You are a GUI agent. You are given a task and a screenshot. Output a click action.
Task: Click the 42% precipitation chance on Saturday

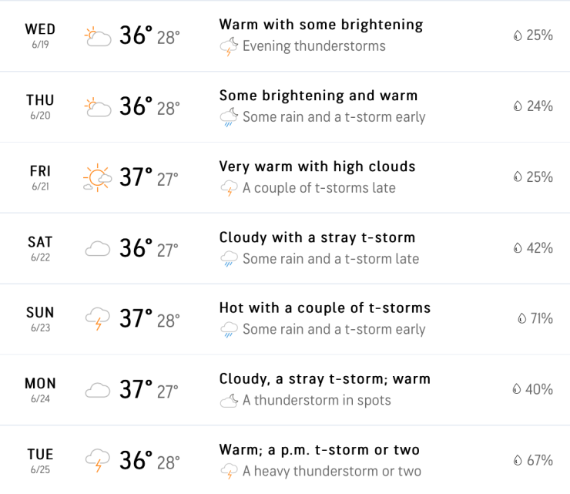click(539, 247)
